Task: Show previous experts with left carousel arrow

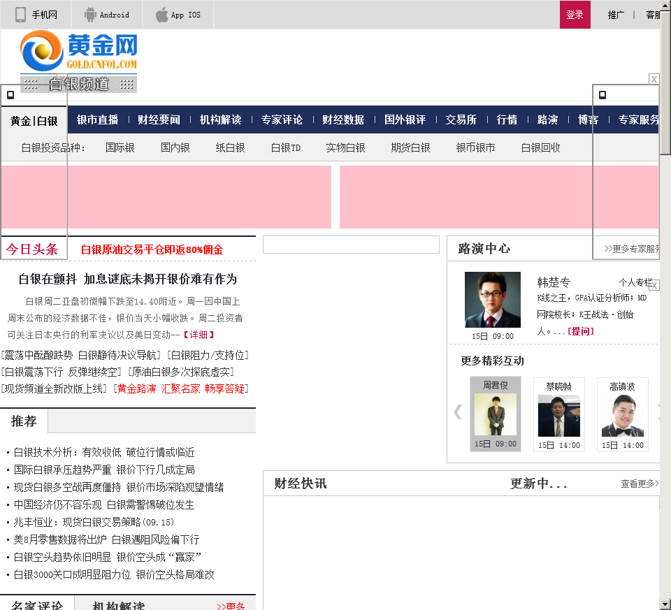Action: 457,412
